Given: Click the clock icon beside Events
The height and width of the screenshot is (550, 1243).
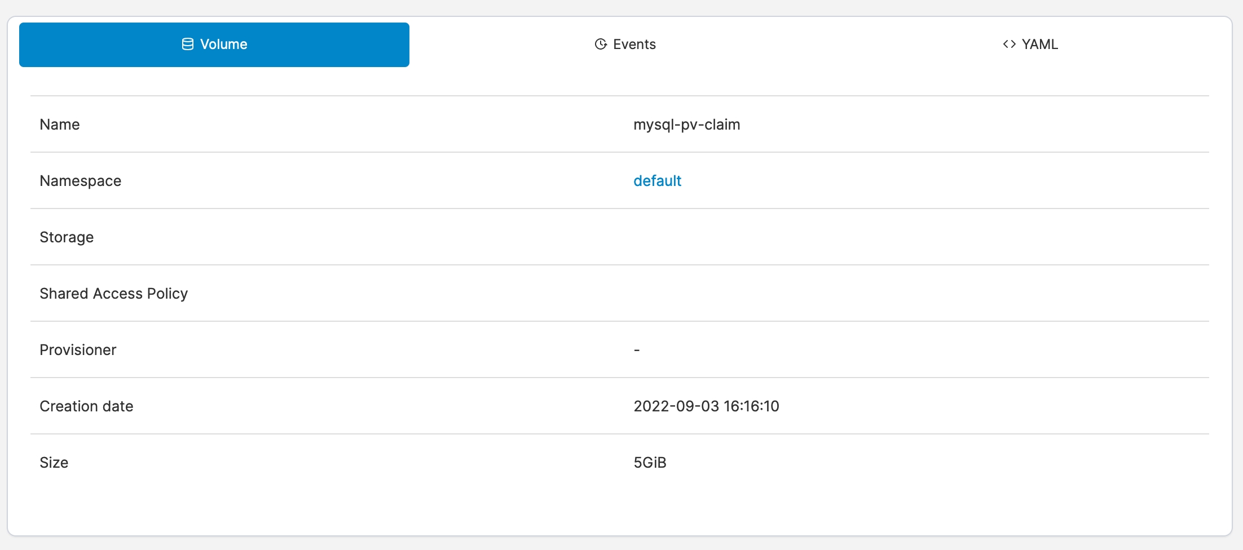Looking at the screenshot, I should (x=601, y=45).
